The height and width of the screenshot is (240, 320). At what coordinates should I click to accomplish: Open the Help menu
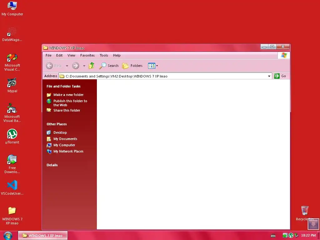(117, 55)
